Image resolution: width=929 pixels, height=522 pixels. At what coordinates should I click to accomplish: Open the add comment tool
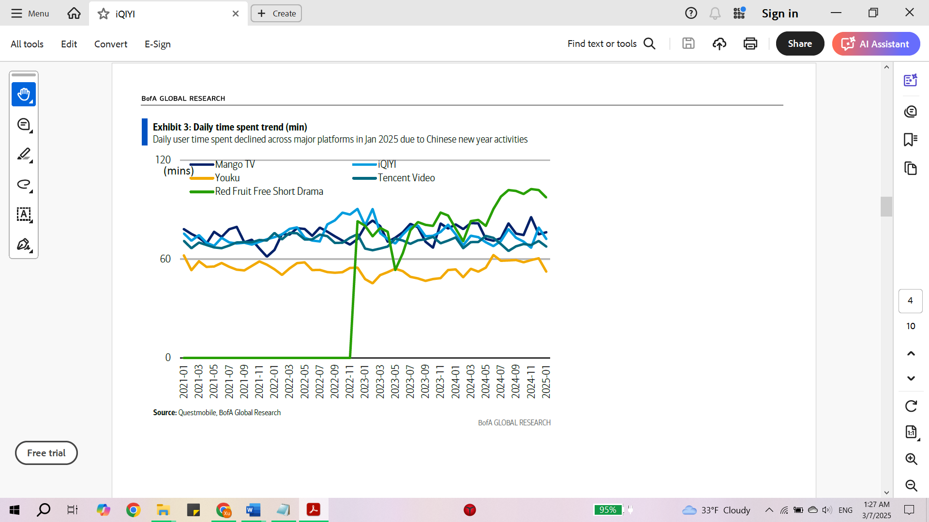click(24, 125)
